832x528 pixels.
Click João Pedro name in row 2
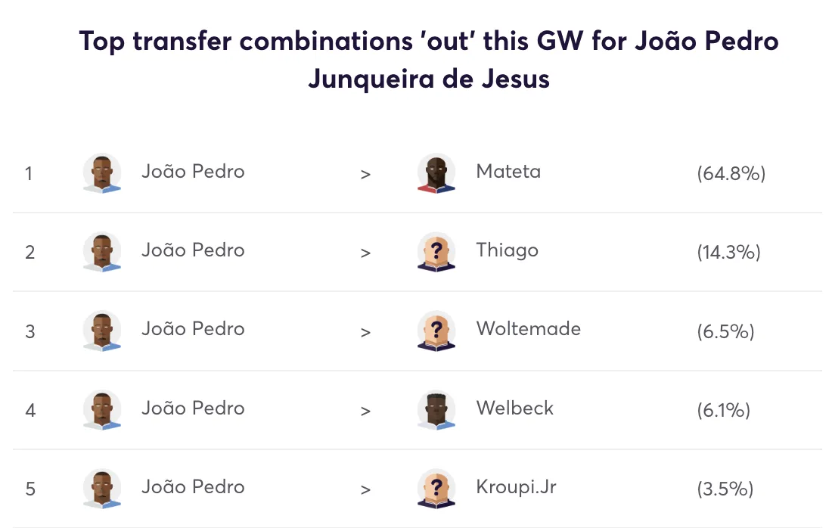(x=193, y=250)
